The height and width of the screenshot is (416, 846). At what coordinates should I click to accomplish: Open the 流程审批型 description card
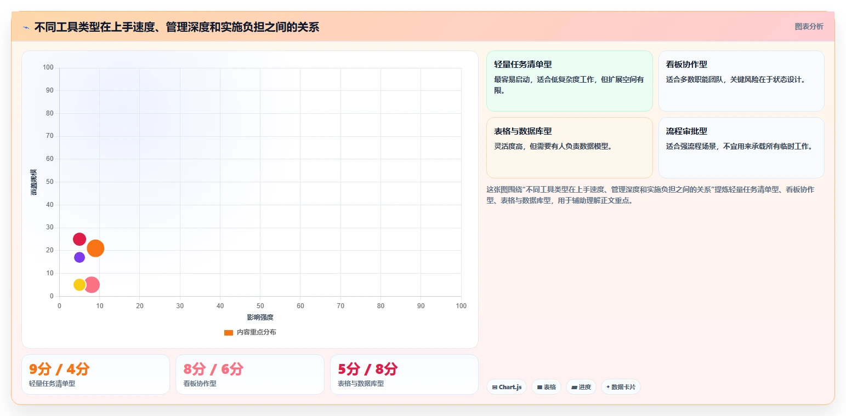pos(741,148)
